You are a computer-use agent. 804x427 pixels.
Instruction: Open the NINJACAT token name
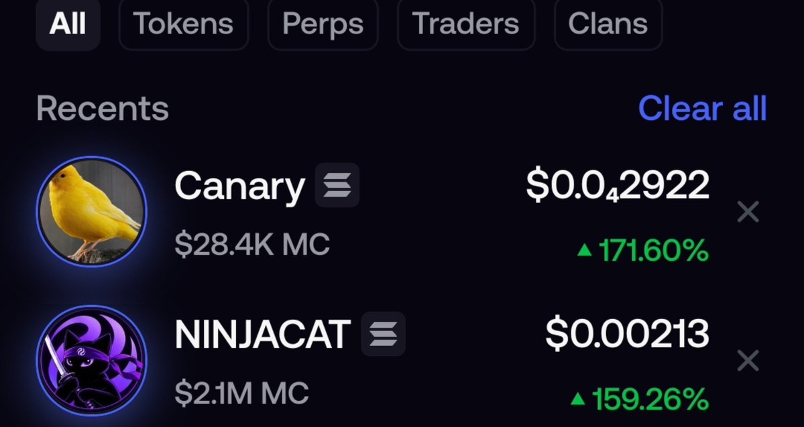click(263, 334)
